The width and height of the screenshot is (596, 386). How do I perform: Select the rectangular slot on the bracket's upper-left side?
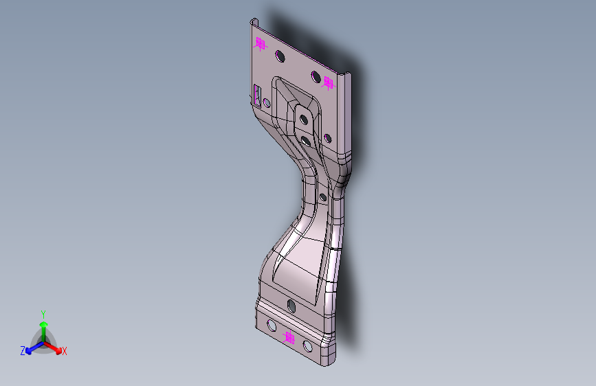tap(257, 96)
